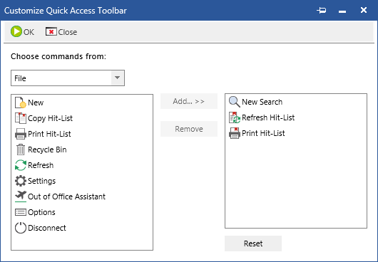
Task: Pin the dialog with the pushpin icon
Action: [x=322, y=11]
